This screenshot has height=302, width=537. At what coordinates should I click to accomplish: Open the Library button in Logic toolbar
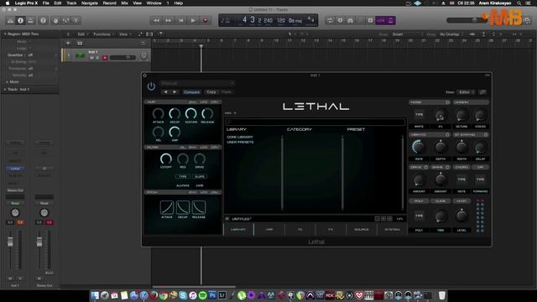11,20
